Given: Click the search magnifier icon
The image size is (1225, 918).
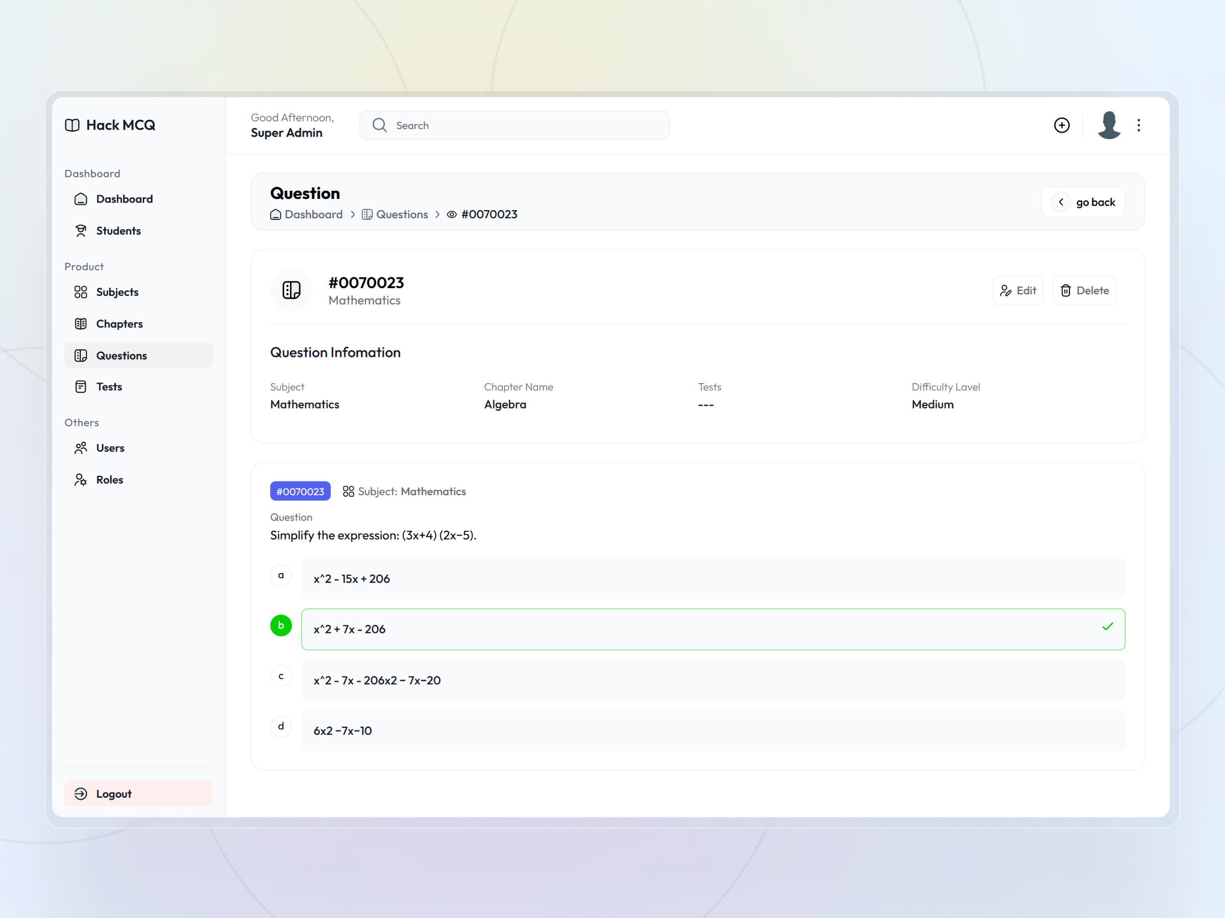Looking at the screenshot, I should pyautogui.click(x=379, y=125).
